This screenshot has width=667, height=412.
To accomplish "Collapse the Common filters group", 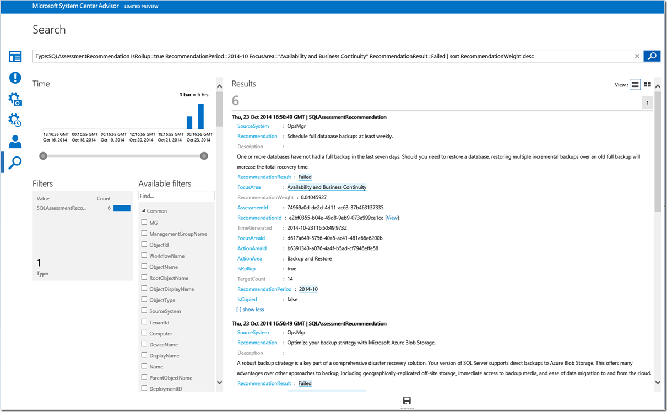I will tap(143, 211).
